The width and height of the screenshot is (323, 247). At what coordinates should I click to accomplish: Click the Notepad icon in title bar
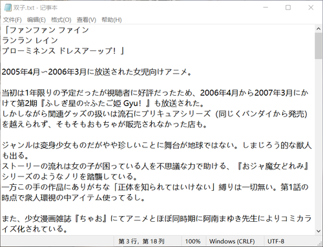[x=8, y=8]
